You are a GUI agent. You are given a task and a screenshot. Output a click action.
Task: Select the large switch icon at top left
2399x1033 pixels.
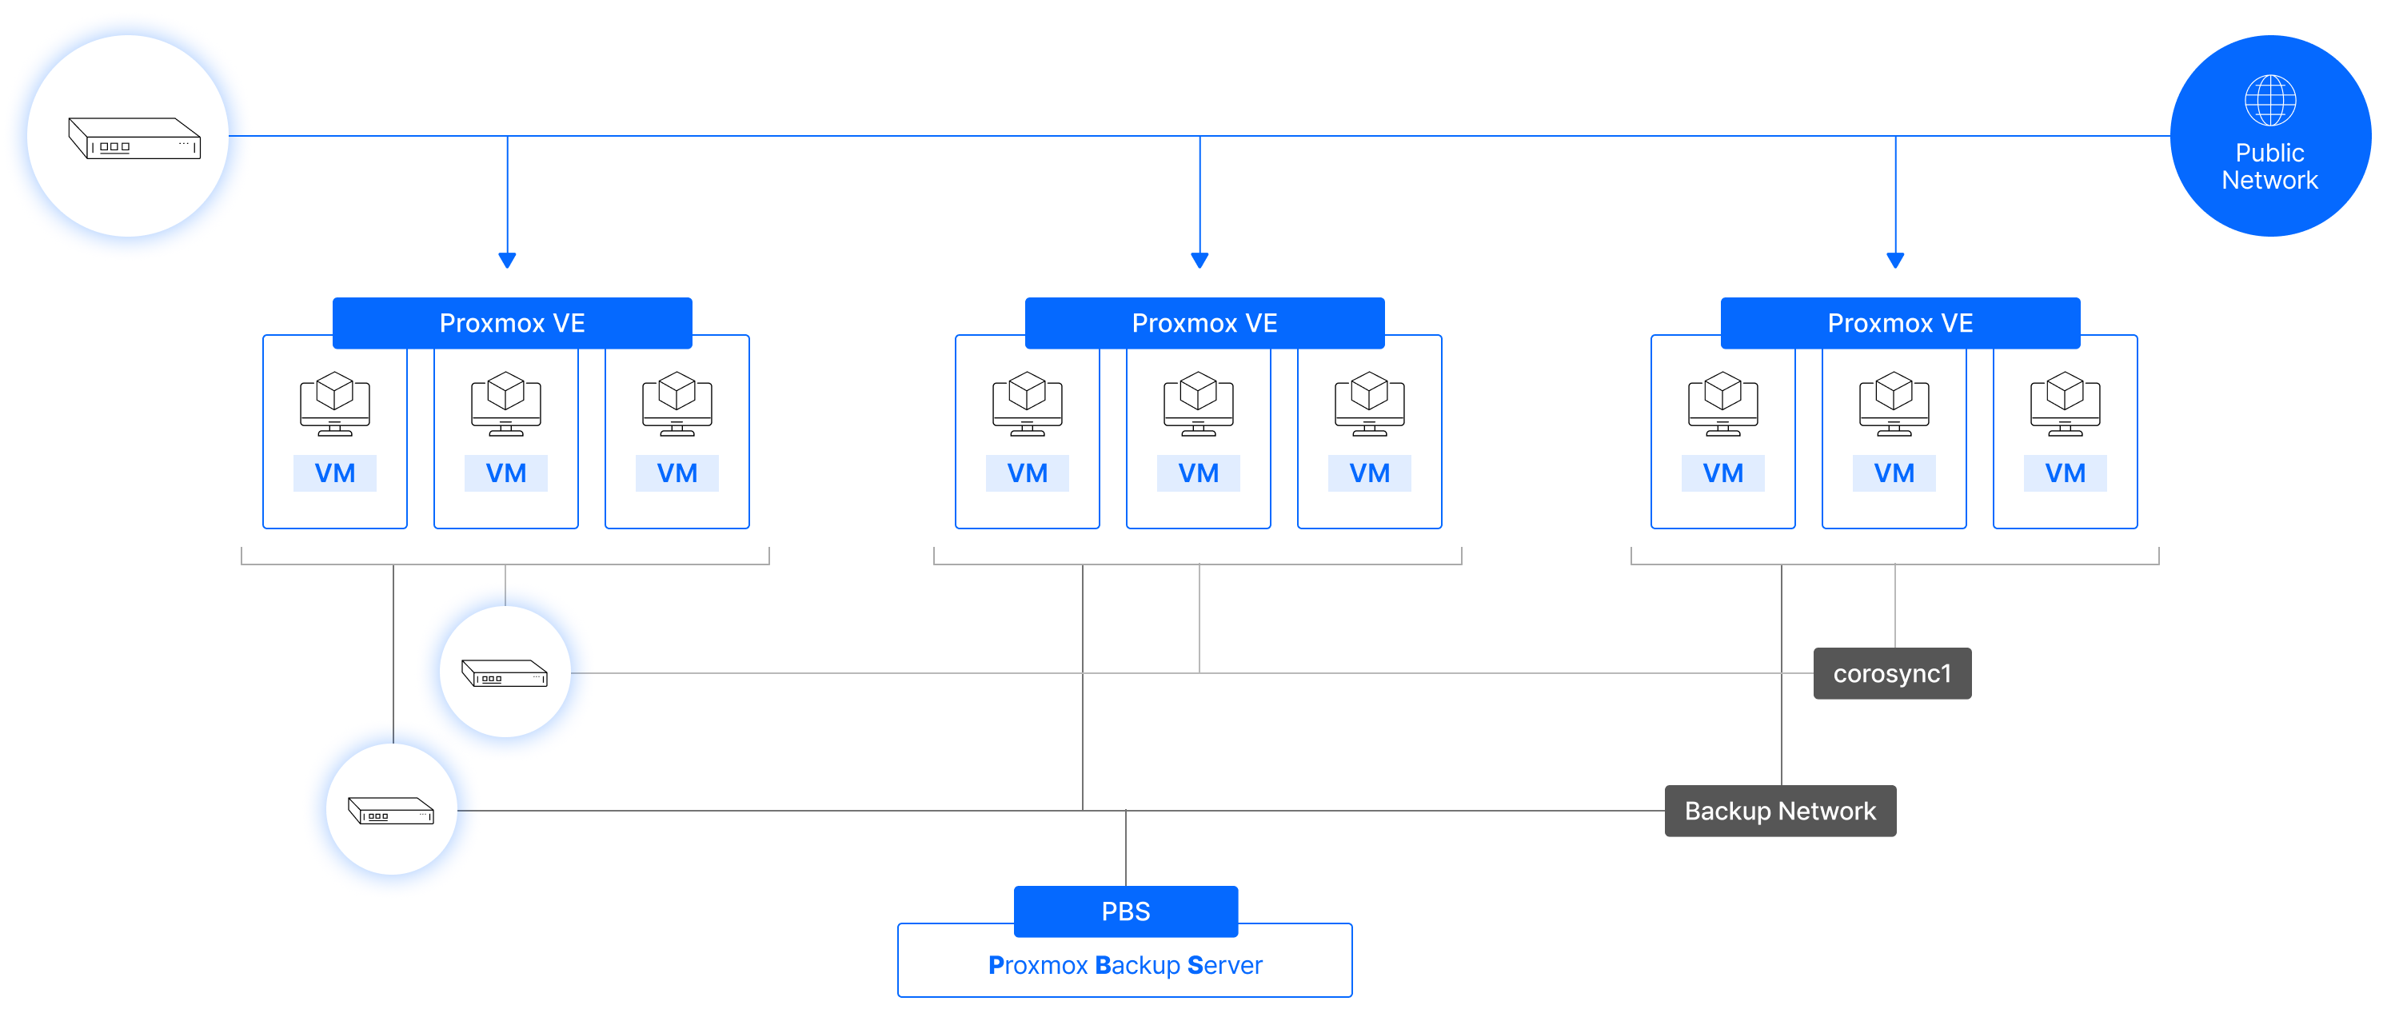pos(134,138)
